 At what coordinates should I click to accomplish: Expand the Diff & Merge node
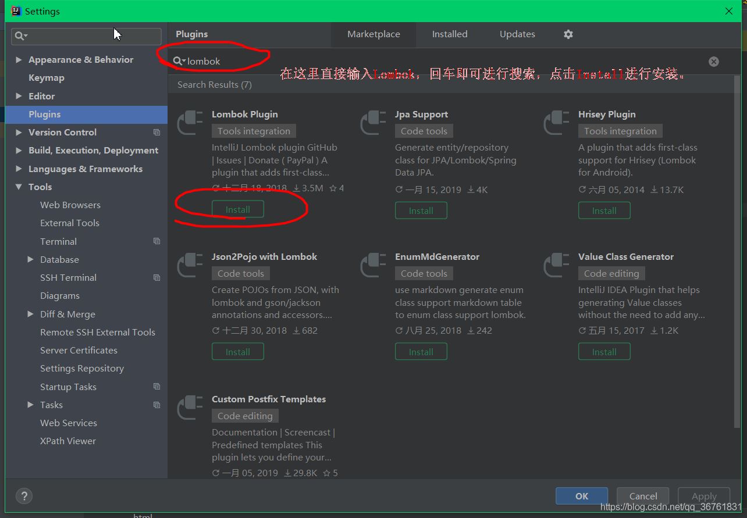pyautogui.click(x=31, y=314)
